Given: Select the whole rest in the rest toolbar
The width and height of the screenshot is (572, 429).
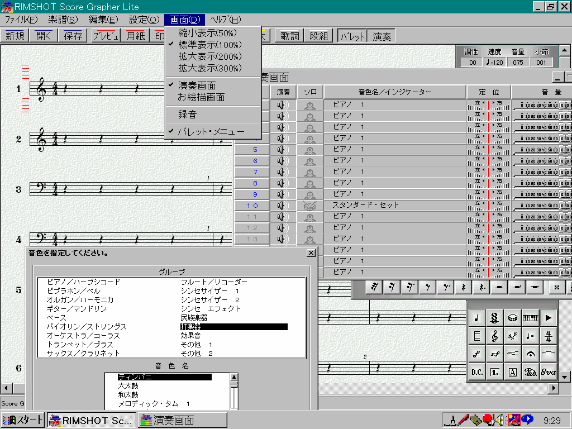Looking at the screenshot, I should click(499, 288).
